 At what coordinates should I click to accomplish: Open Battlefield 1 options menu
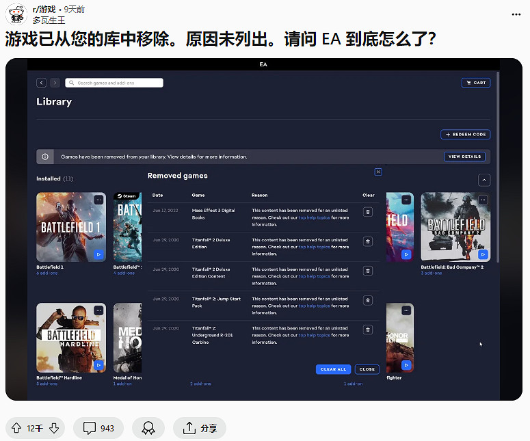point(98,200)
